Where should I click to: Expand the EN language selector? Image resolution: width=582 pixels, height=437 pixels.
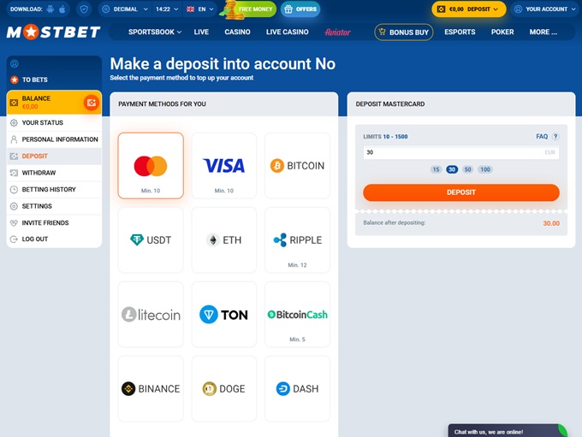(x=202, y=9)
